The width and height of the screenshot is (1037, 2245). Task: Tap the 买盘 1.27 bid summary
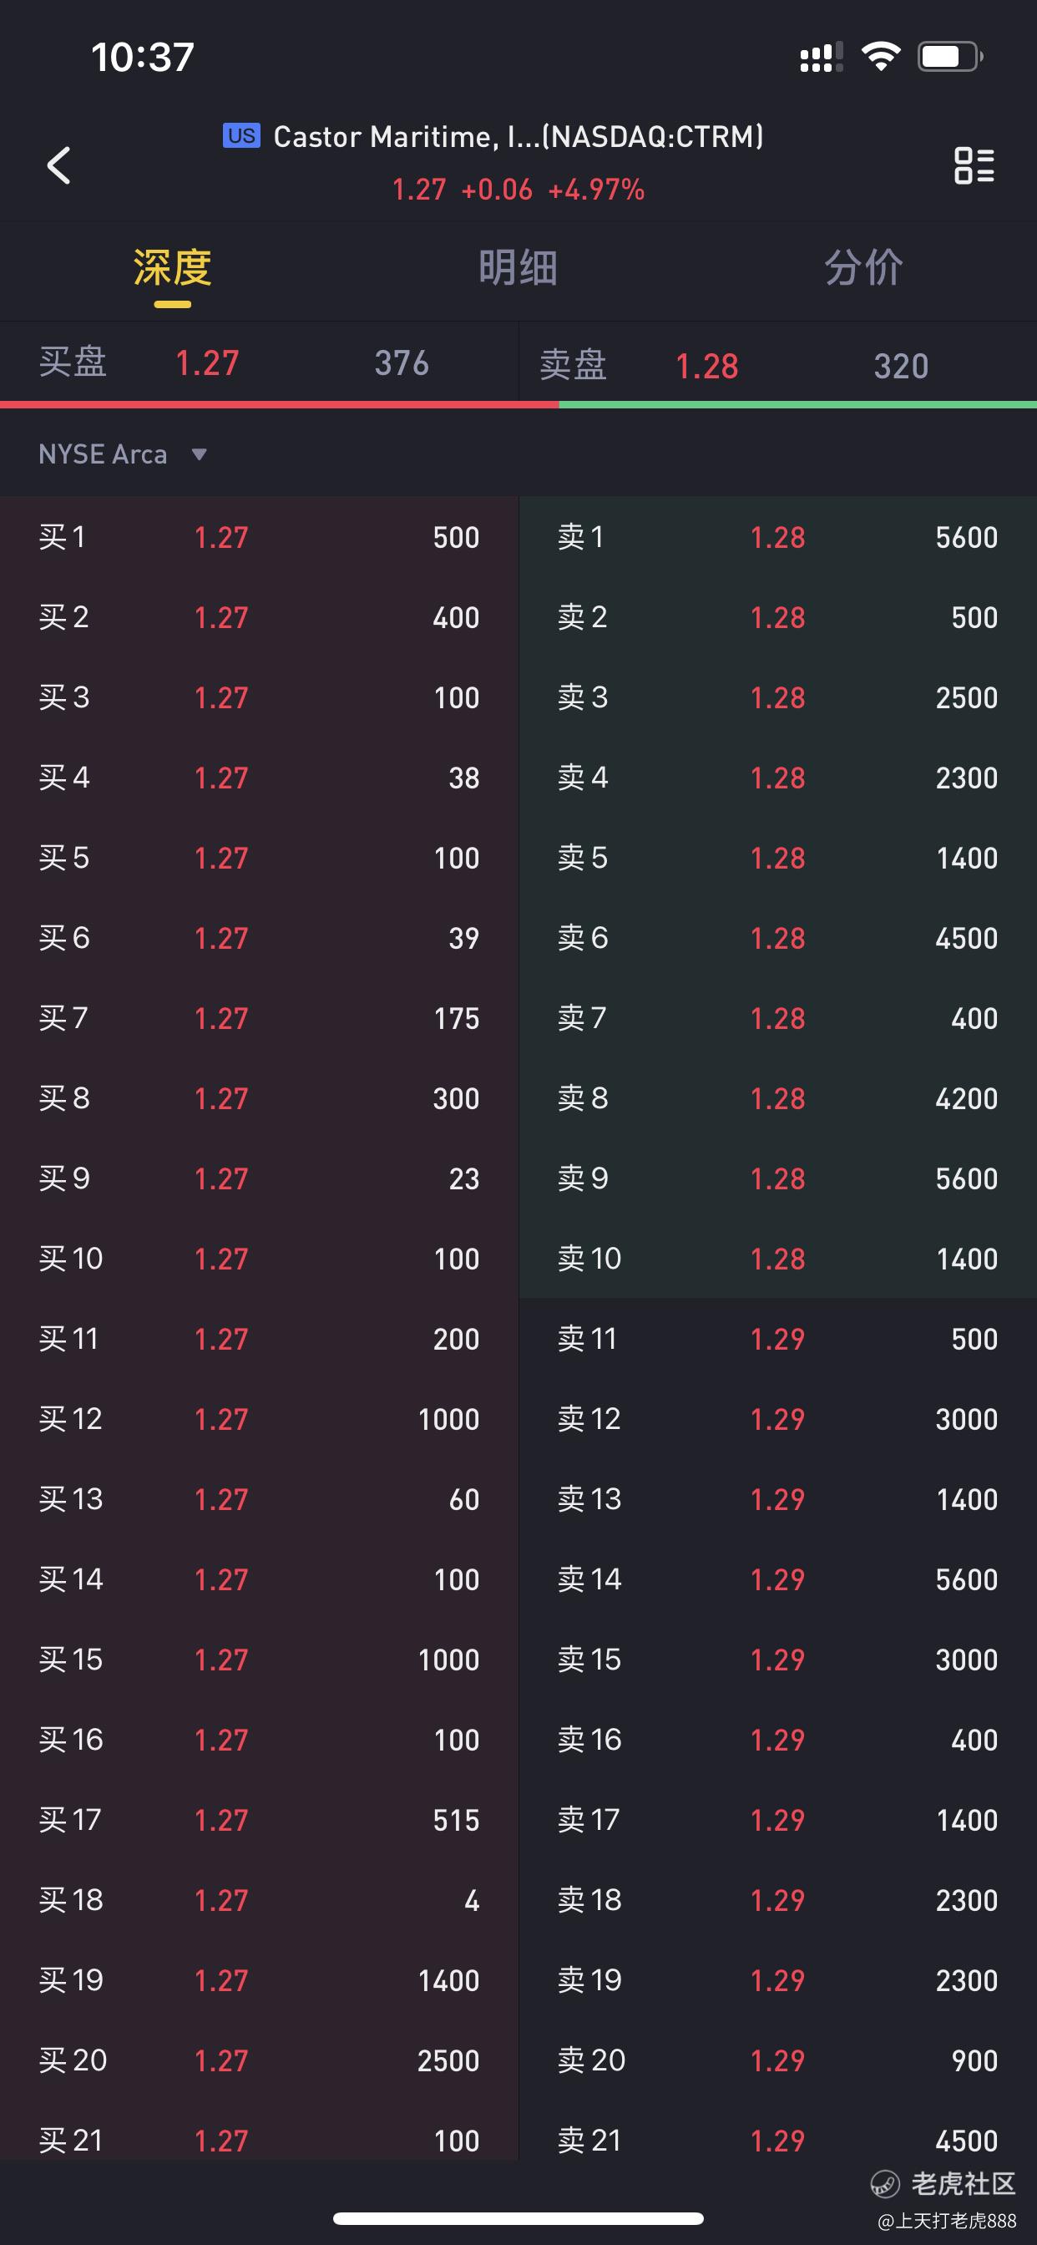(x=259, y=362)
